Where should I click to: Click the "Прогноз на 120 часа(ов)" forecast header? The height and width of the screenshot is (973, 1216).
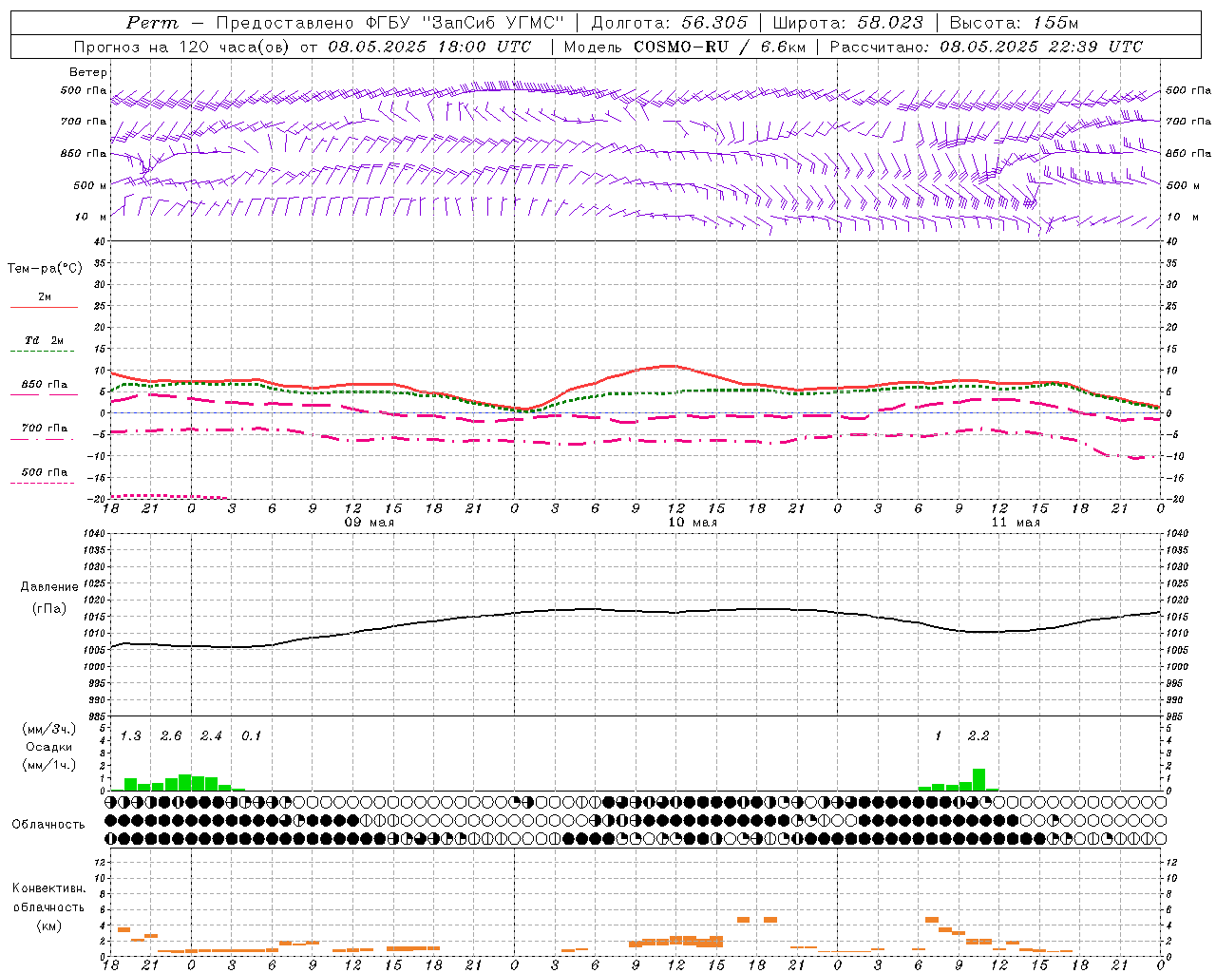coord(183,47)
